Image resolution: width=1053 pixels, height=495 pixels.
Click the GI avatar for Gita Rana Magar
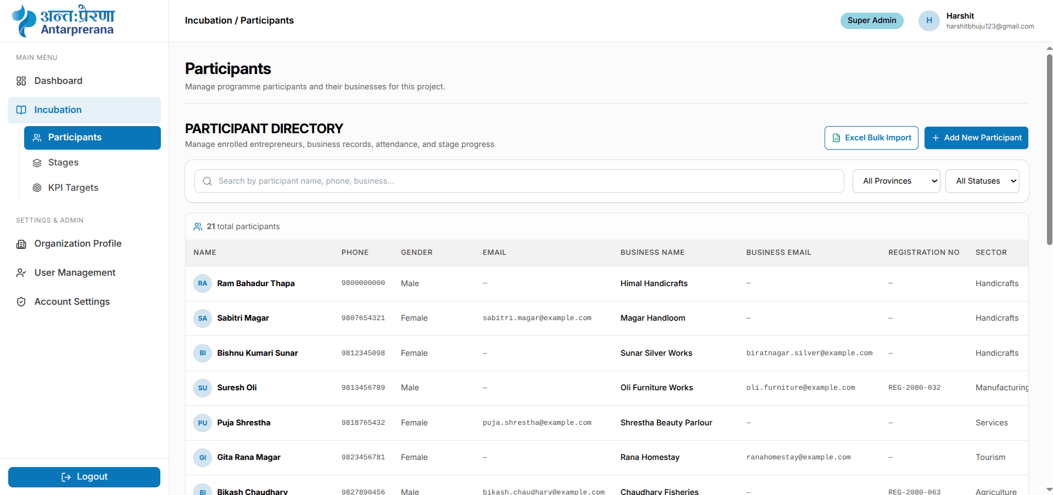pos(203,458)
